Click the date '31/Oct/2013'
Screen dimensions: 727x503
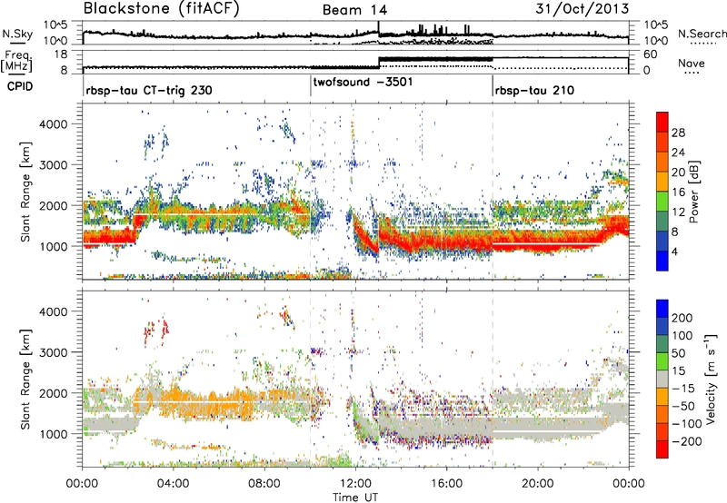pyautogui.click(x=583, y=9)
